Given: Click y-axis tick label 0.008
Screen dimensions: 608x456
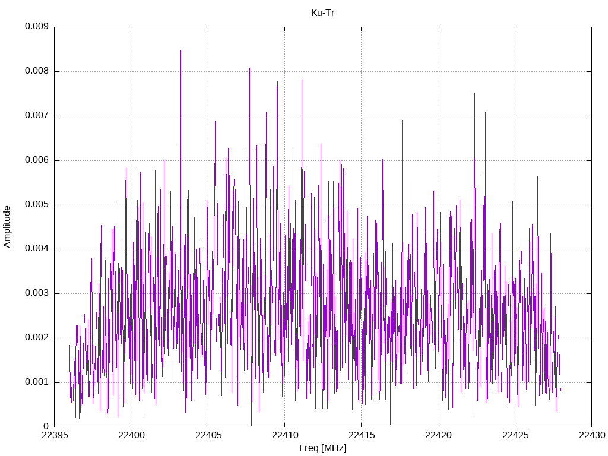Looking at the screenshot, I should point(37,71).
